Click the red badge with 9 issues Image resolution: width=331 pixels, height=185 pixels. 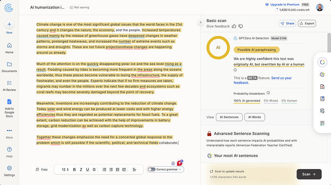[179, 163]
